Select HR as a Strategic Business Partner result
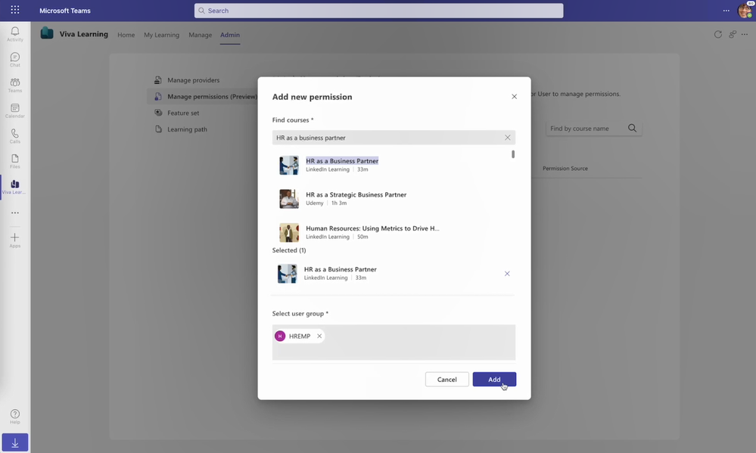This screenshot has width=756, height=453. click(393, 199)
